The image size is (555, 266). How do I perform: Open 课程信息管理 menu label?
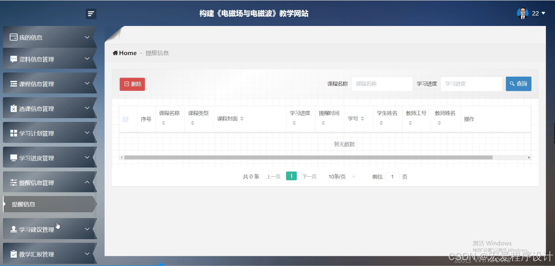point(36,84)
